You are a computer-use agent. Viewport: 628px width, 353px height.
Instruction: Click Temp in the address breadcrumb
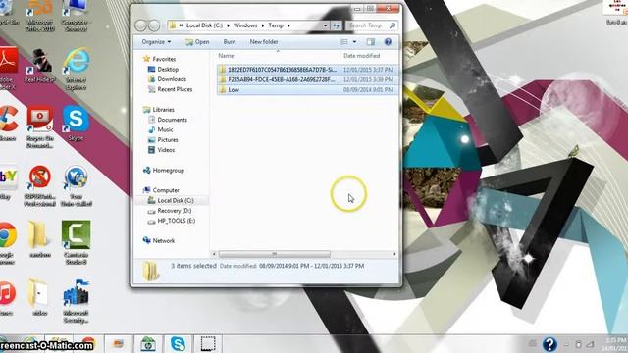pos(276,25)
